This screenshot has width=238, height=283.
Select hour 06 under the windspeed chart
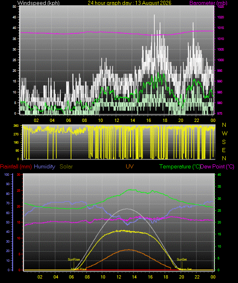(x=68, y=120)
